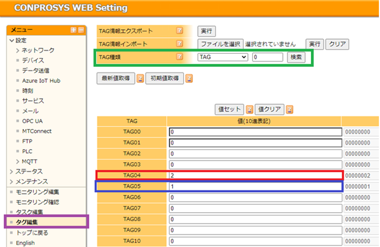Click the TAG10 value field
This screenshot has height=247, width=380.
[255, 241]
